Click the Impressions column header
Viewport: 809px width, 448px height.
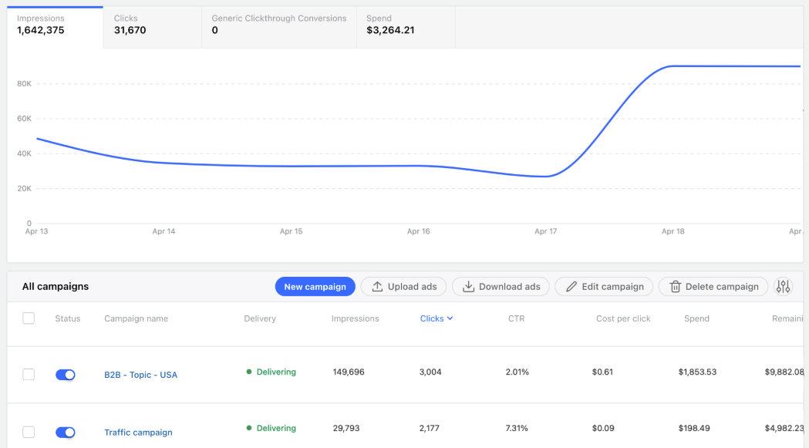point(355,318)
